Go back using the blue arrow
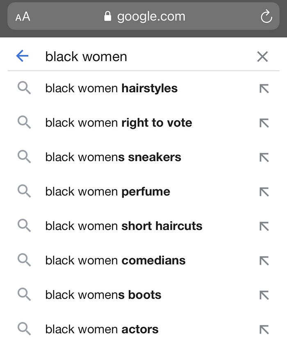The width and height of the screenshot is (287, 348). pos(23,56)
